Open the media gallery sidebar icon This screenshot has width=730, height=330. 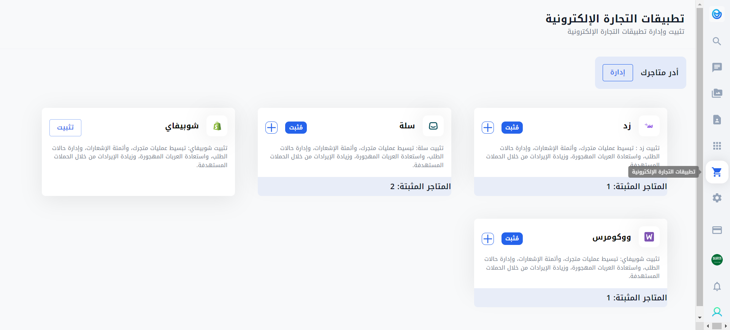pos(717,93)
